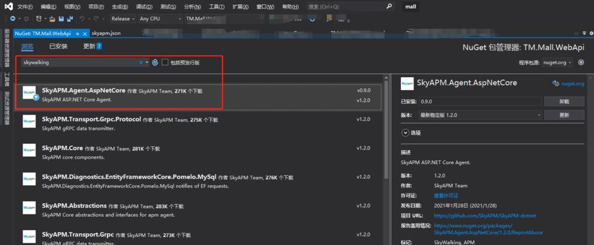Click SkyAPM.Agent.AspNetCore package icon in list
Image resolution: width=594 pixels, height=245 pixels.
click(29, 92)
